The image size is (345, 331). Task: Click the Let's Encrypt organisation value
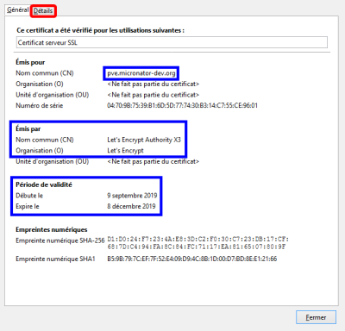[125, 151]
